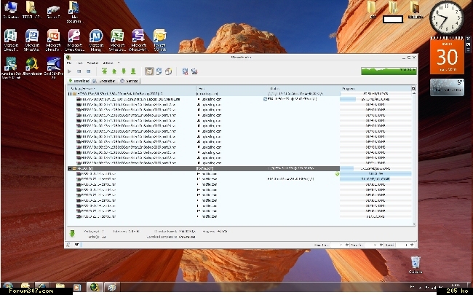The width and height of the screenshot is (473, 295).
Task: Open the Links menu in JDownloader
Action: (x=79, y=63)
